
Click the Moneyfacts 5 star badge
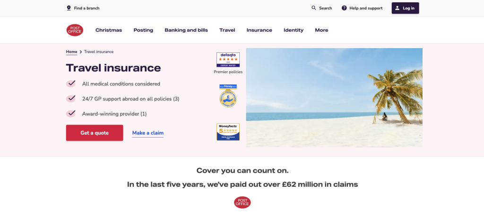[x=228, y=132]
